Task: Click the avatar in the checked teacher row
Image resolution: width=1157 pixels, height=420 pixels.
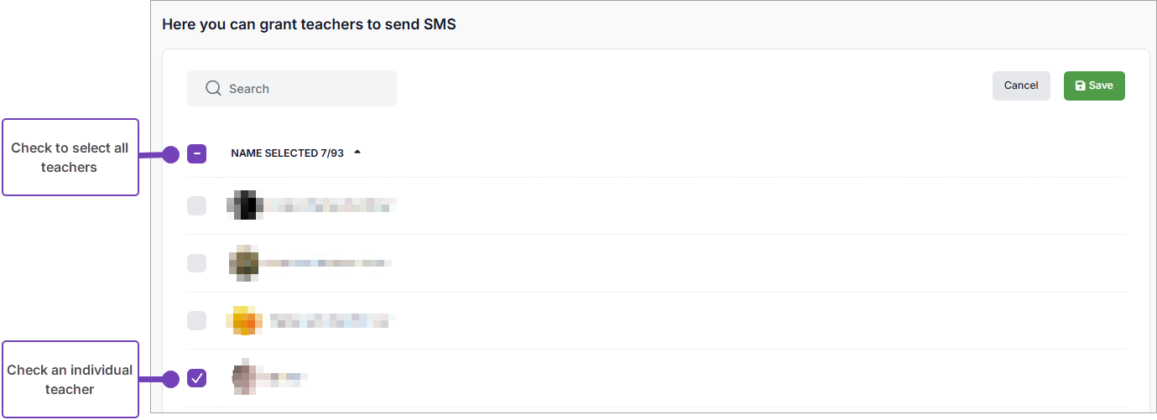Action: click(x=243, y=378)
